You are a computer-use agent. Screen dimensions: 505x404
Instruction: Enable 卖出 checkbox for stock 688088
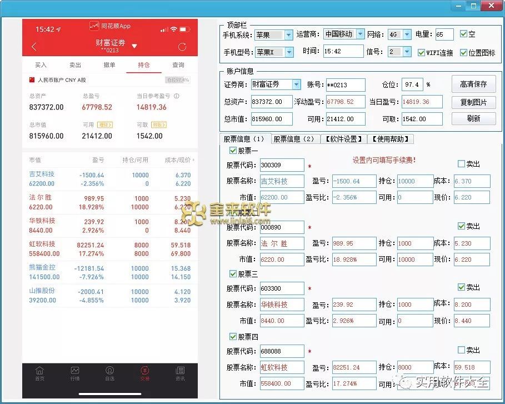point(461,350)
